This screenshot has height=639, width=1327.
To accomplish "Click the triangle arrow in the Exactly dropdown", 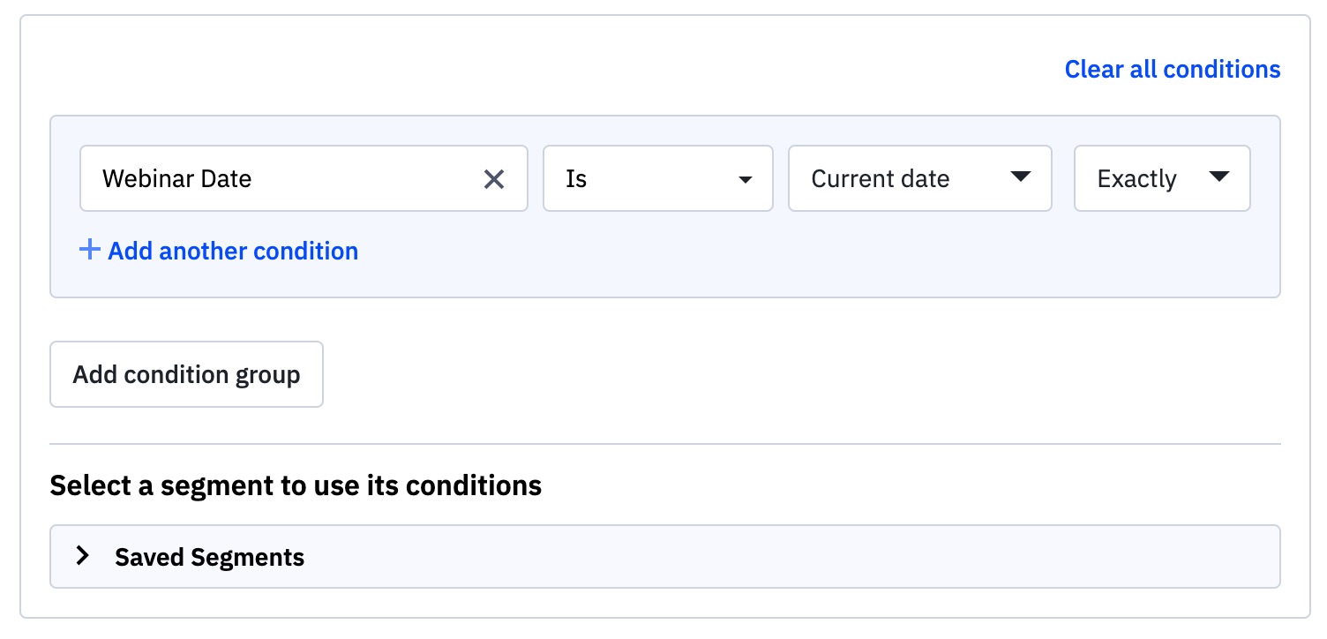I will pos(1219,177).
